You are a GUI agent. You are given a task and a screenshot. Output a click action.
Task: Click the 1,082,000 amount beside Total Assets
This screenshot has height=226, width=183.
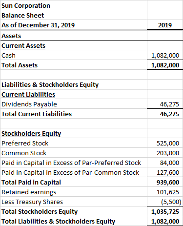[165, 65]
